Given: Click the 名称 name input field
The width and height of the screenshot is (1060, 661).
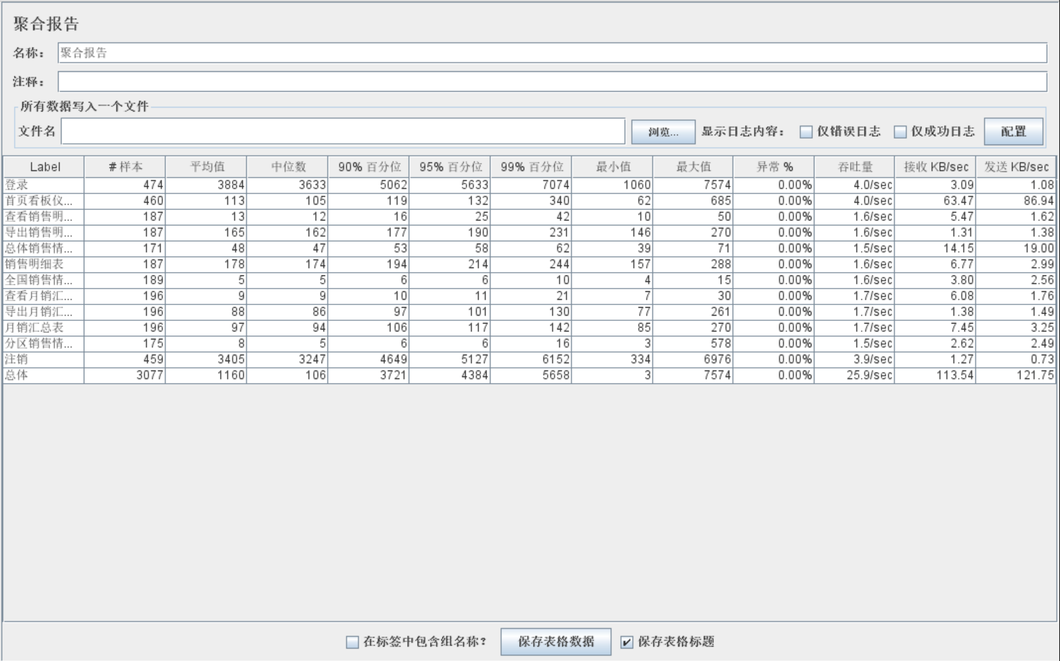Looking at the screenshot, I should pyautogui.click(x=551, y=53).
